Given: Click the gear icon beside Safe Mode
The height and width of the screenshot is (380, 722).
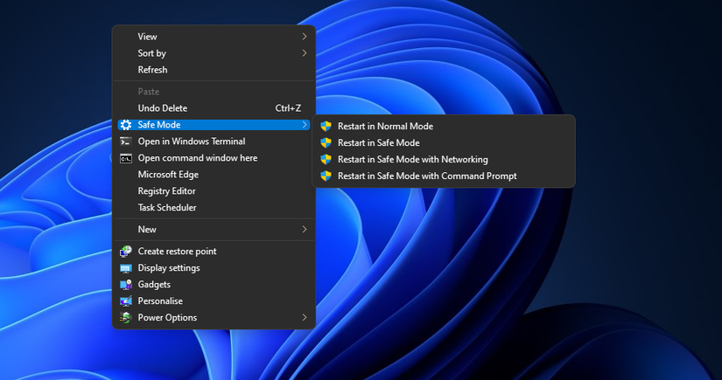Looking at the screenshot, I should (126, 125).
